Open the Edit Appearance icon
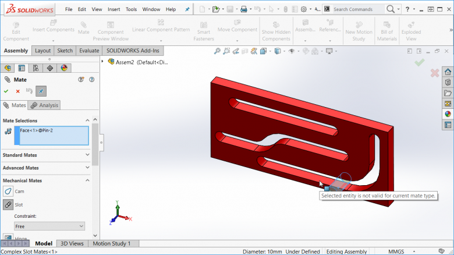 pos(306,51)
